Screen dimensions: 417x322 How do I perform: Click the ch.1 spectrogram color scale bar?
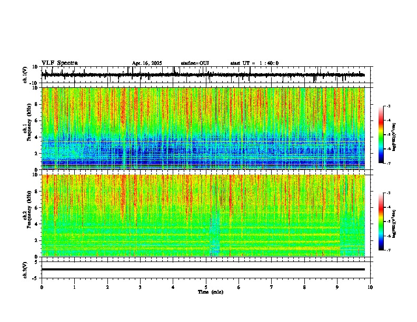point(381,135)
